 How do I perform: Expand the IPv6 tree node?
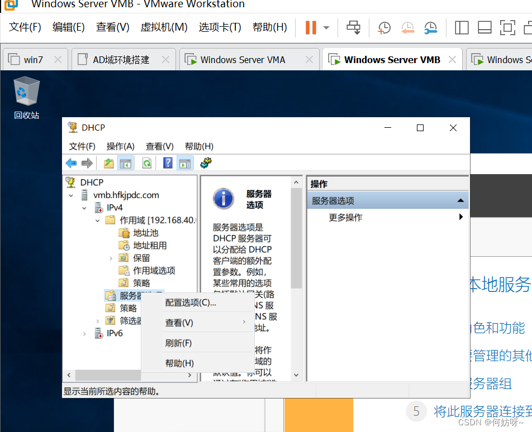(84, 333)
